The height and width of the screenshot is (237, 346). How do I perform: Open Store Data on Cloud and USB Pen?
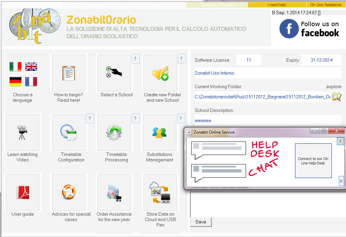coord(160,192)
